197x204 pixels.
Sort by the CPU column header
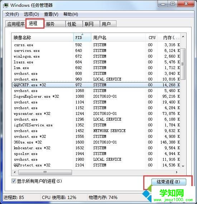[152, 38]
